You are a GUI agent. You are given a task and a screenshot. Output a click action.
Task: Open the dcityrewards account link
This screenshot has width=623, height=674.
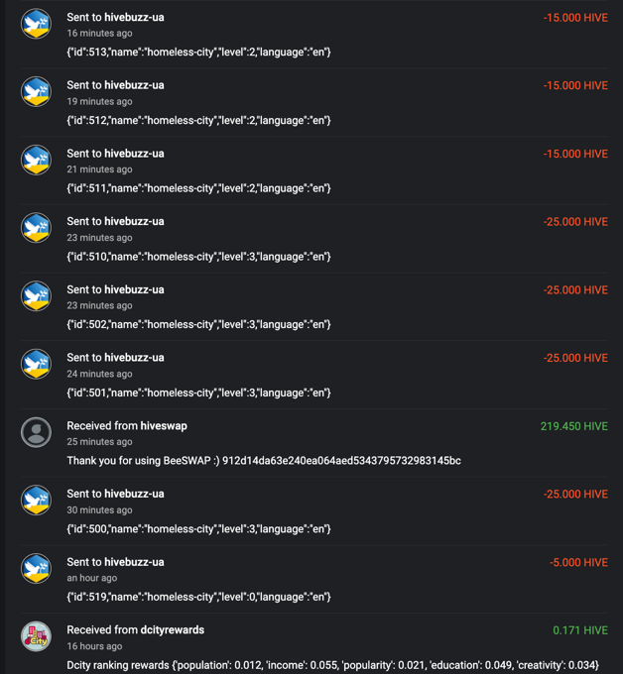pos(172,630)
